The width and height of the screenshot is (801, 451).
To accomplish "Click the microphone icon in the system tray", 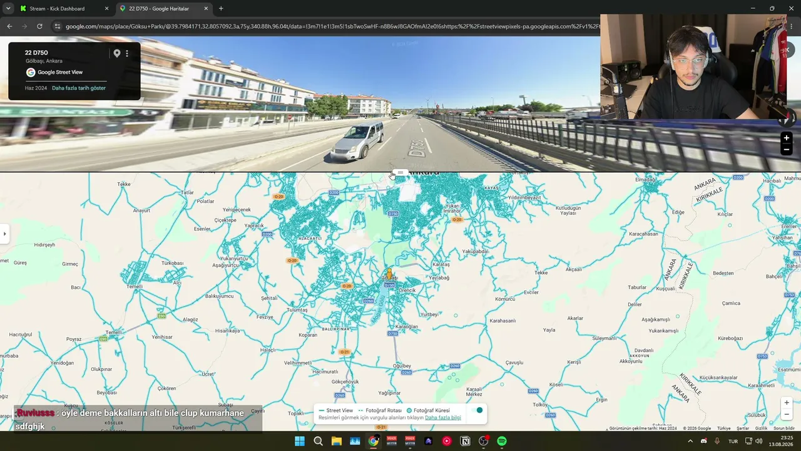I will (717, 441).
